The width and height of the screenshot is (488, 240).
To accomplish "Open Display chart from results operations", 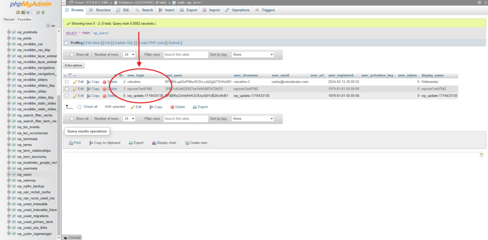I will point(154,143).
